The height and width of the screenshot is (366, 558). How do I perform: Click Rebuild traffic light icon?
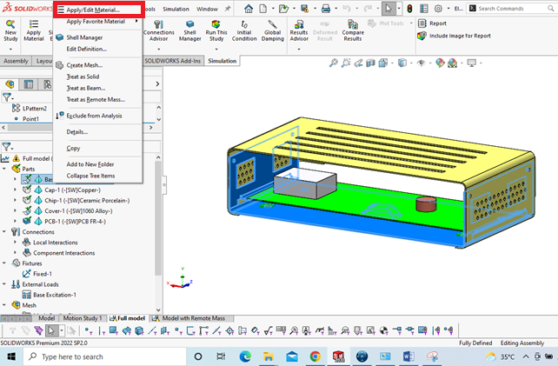409,9
